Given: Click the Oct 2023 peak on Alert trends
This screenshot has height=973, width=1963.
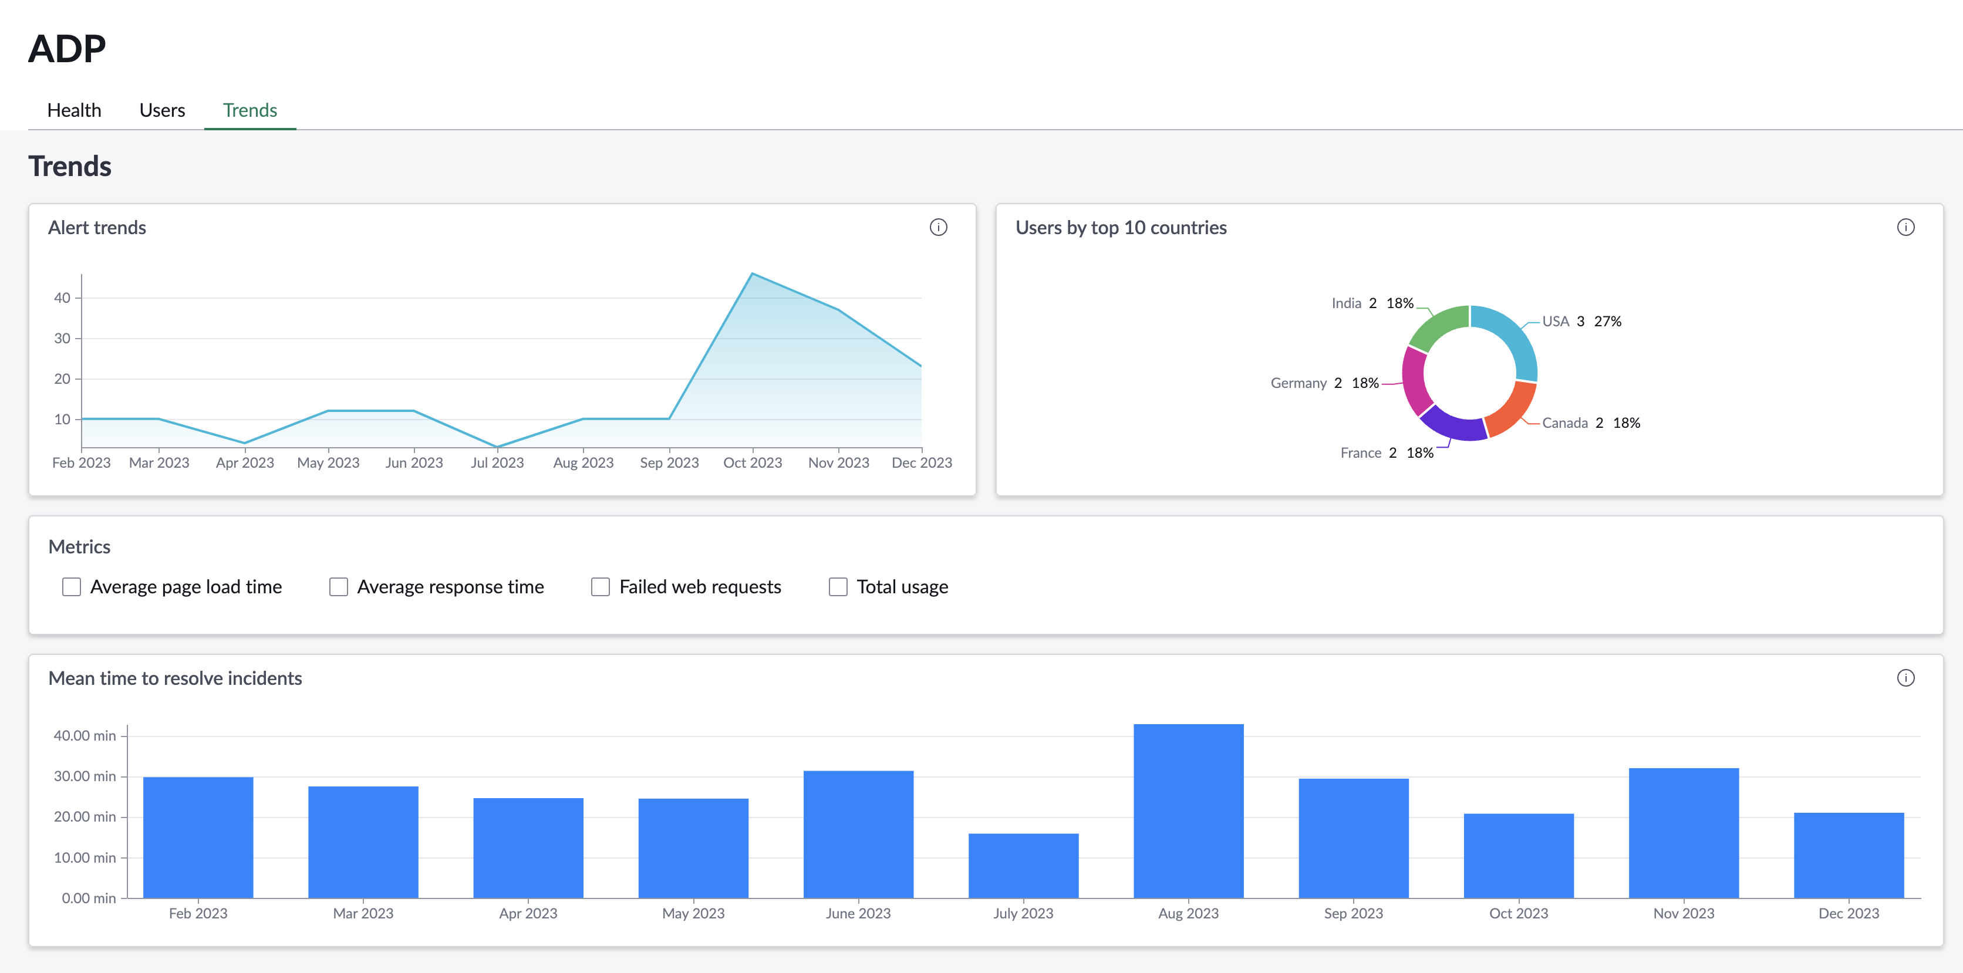Looking at the screenshot, I should pos(752,273).
